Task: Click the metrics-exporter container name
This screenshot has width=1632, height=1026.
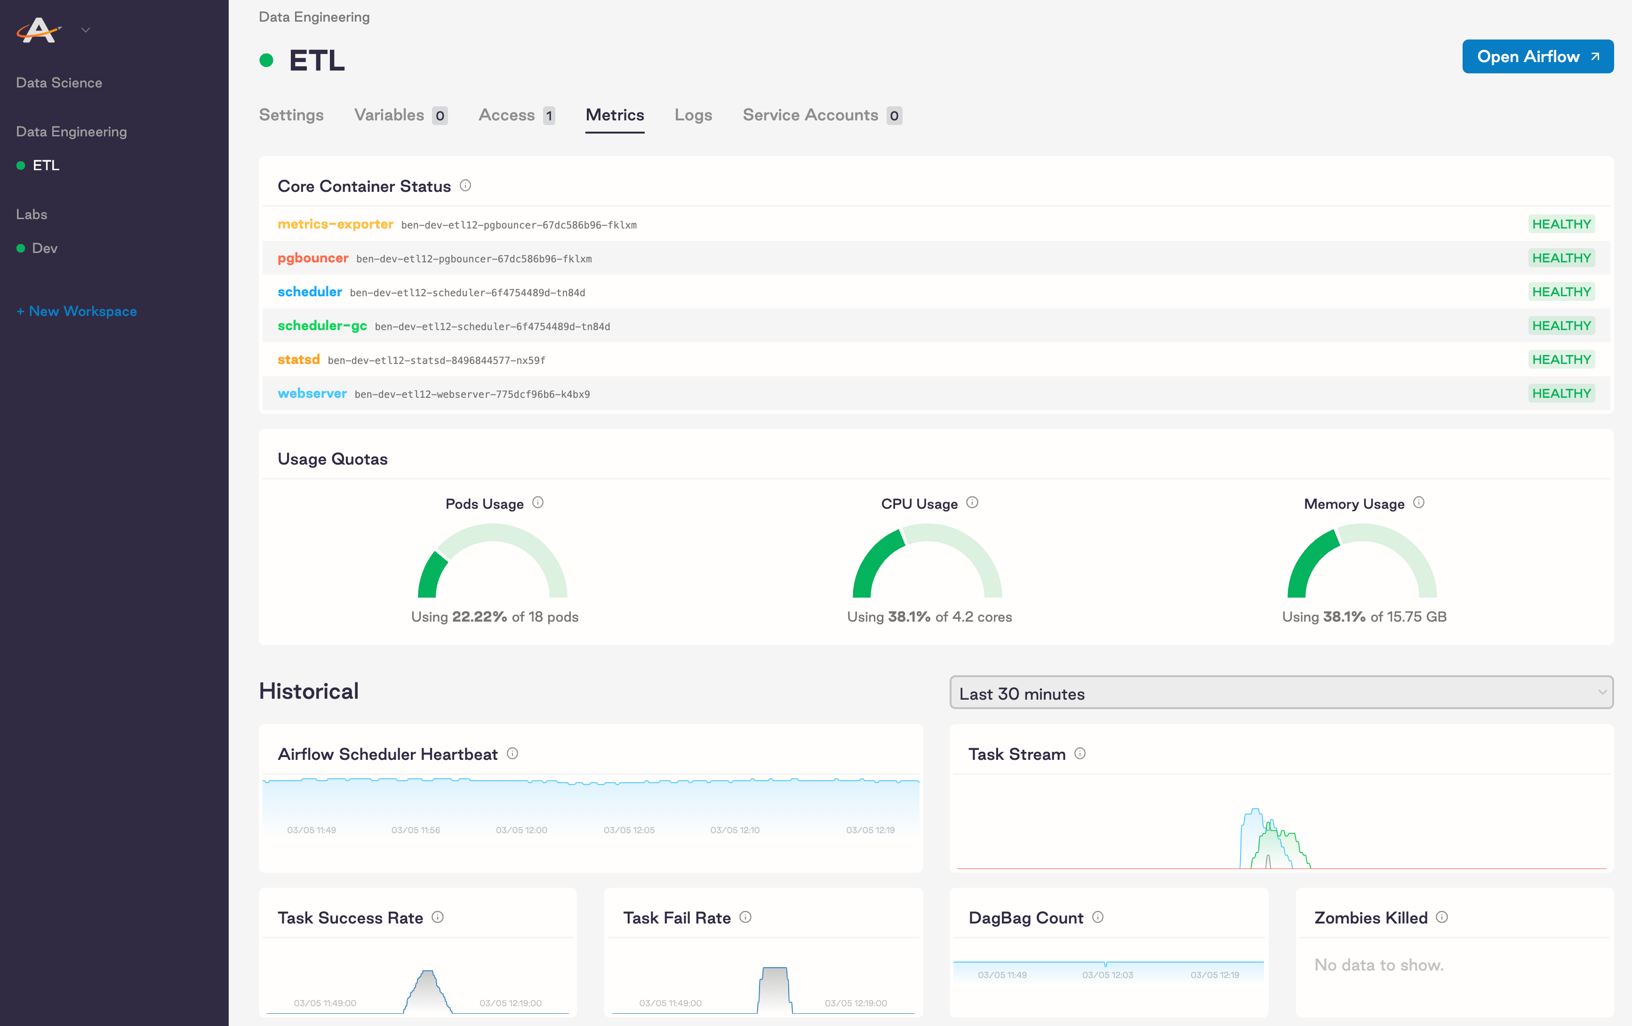Action: (x=336, y=224)
